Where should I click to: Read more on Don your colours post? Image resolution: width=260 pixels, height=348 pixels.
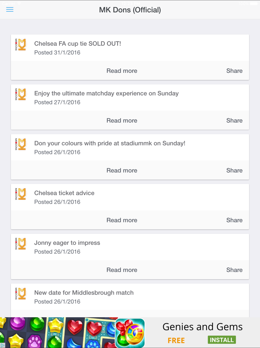click(x=122, y=170)
